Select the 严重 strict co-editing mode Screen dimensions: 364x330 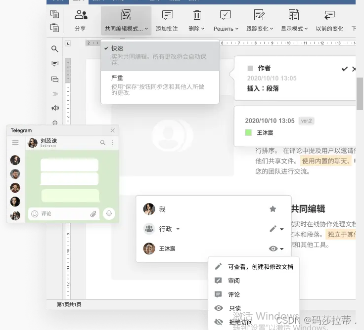[160, 85]
